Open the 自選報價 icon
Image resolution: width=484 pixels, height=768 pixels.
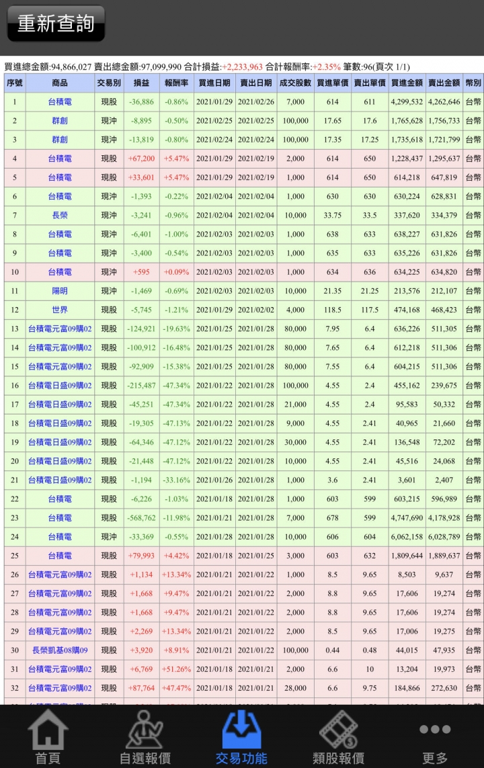click(x=145, y=736)
